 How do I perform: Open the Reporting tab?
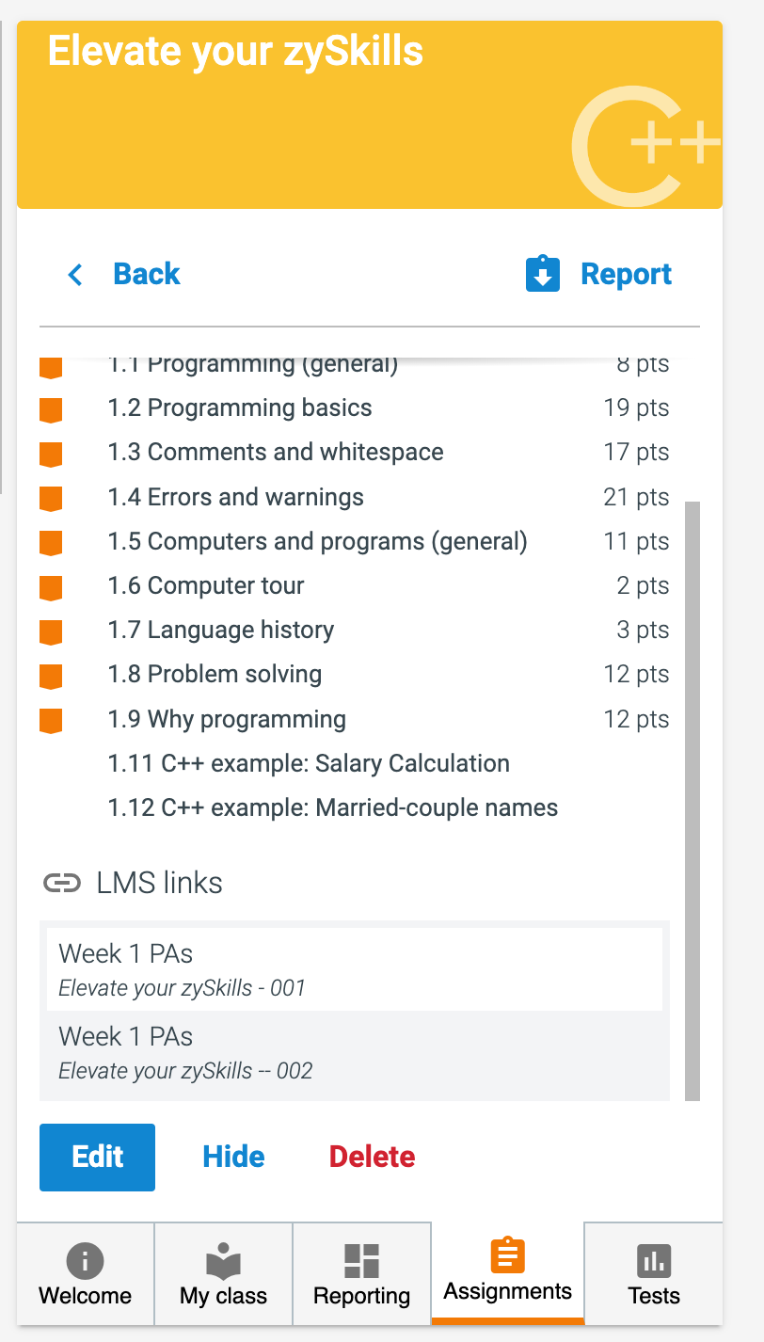click(361, 1273)
